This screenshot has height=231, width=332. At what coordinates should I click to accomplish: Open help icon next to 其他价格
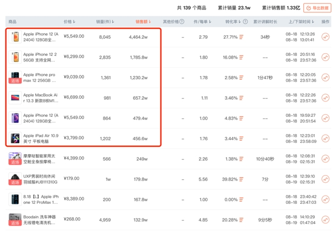pyautogui.click(x=182, y=22)
